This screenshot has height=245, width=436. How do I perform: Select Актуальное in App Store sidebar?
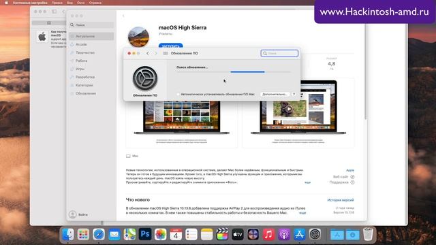coord(91,36)
